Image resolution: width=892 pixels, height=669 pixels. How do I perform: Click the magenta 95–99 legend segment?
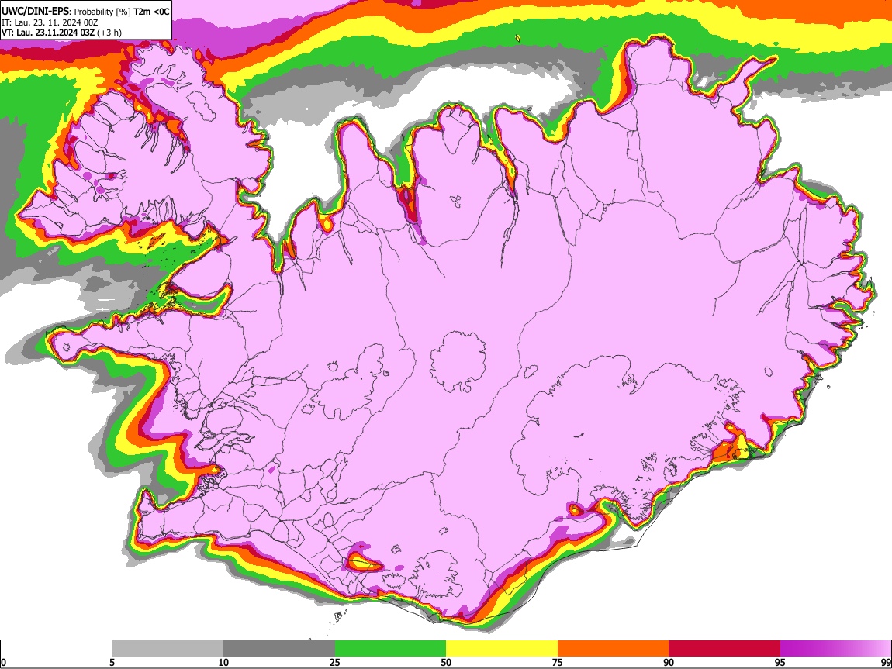click(835, 649)
